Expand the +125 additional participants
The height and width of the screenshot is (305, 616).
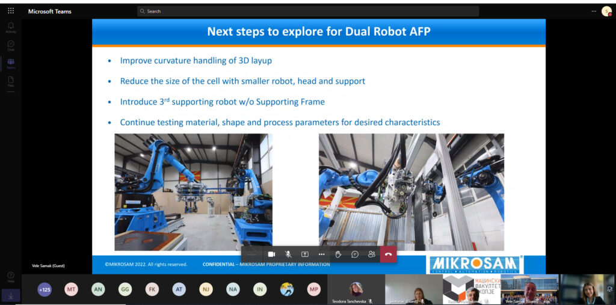45,289
